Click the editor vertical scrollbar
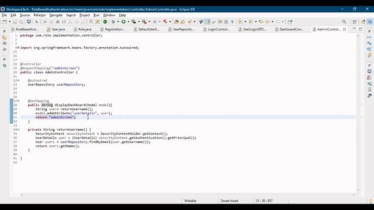The width and height of the screenshot is (374, 210). pyautogui.click(x=358, y=112)
